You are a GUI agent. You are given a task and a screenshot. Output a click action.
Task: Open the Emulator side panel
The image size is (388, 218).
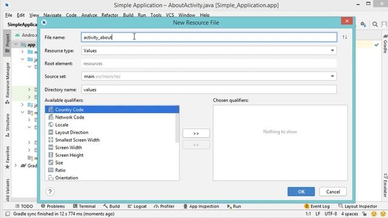(385, 185)
